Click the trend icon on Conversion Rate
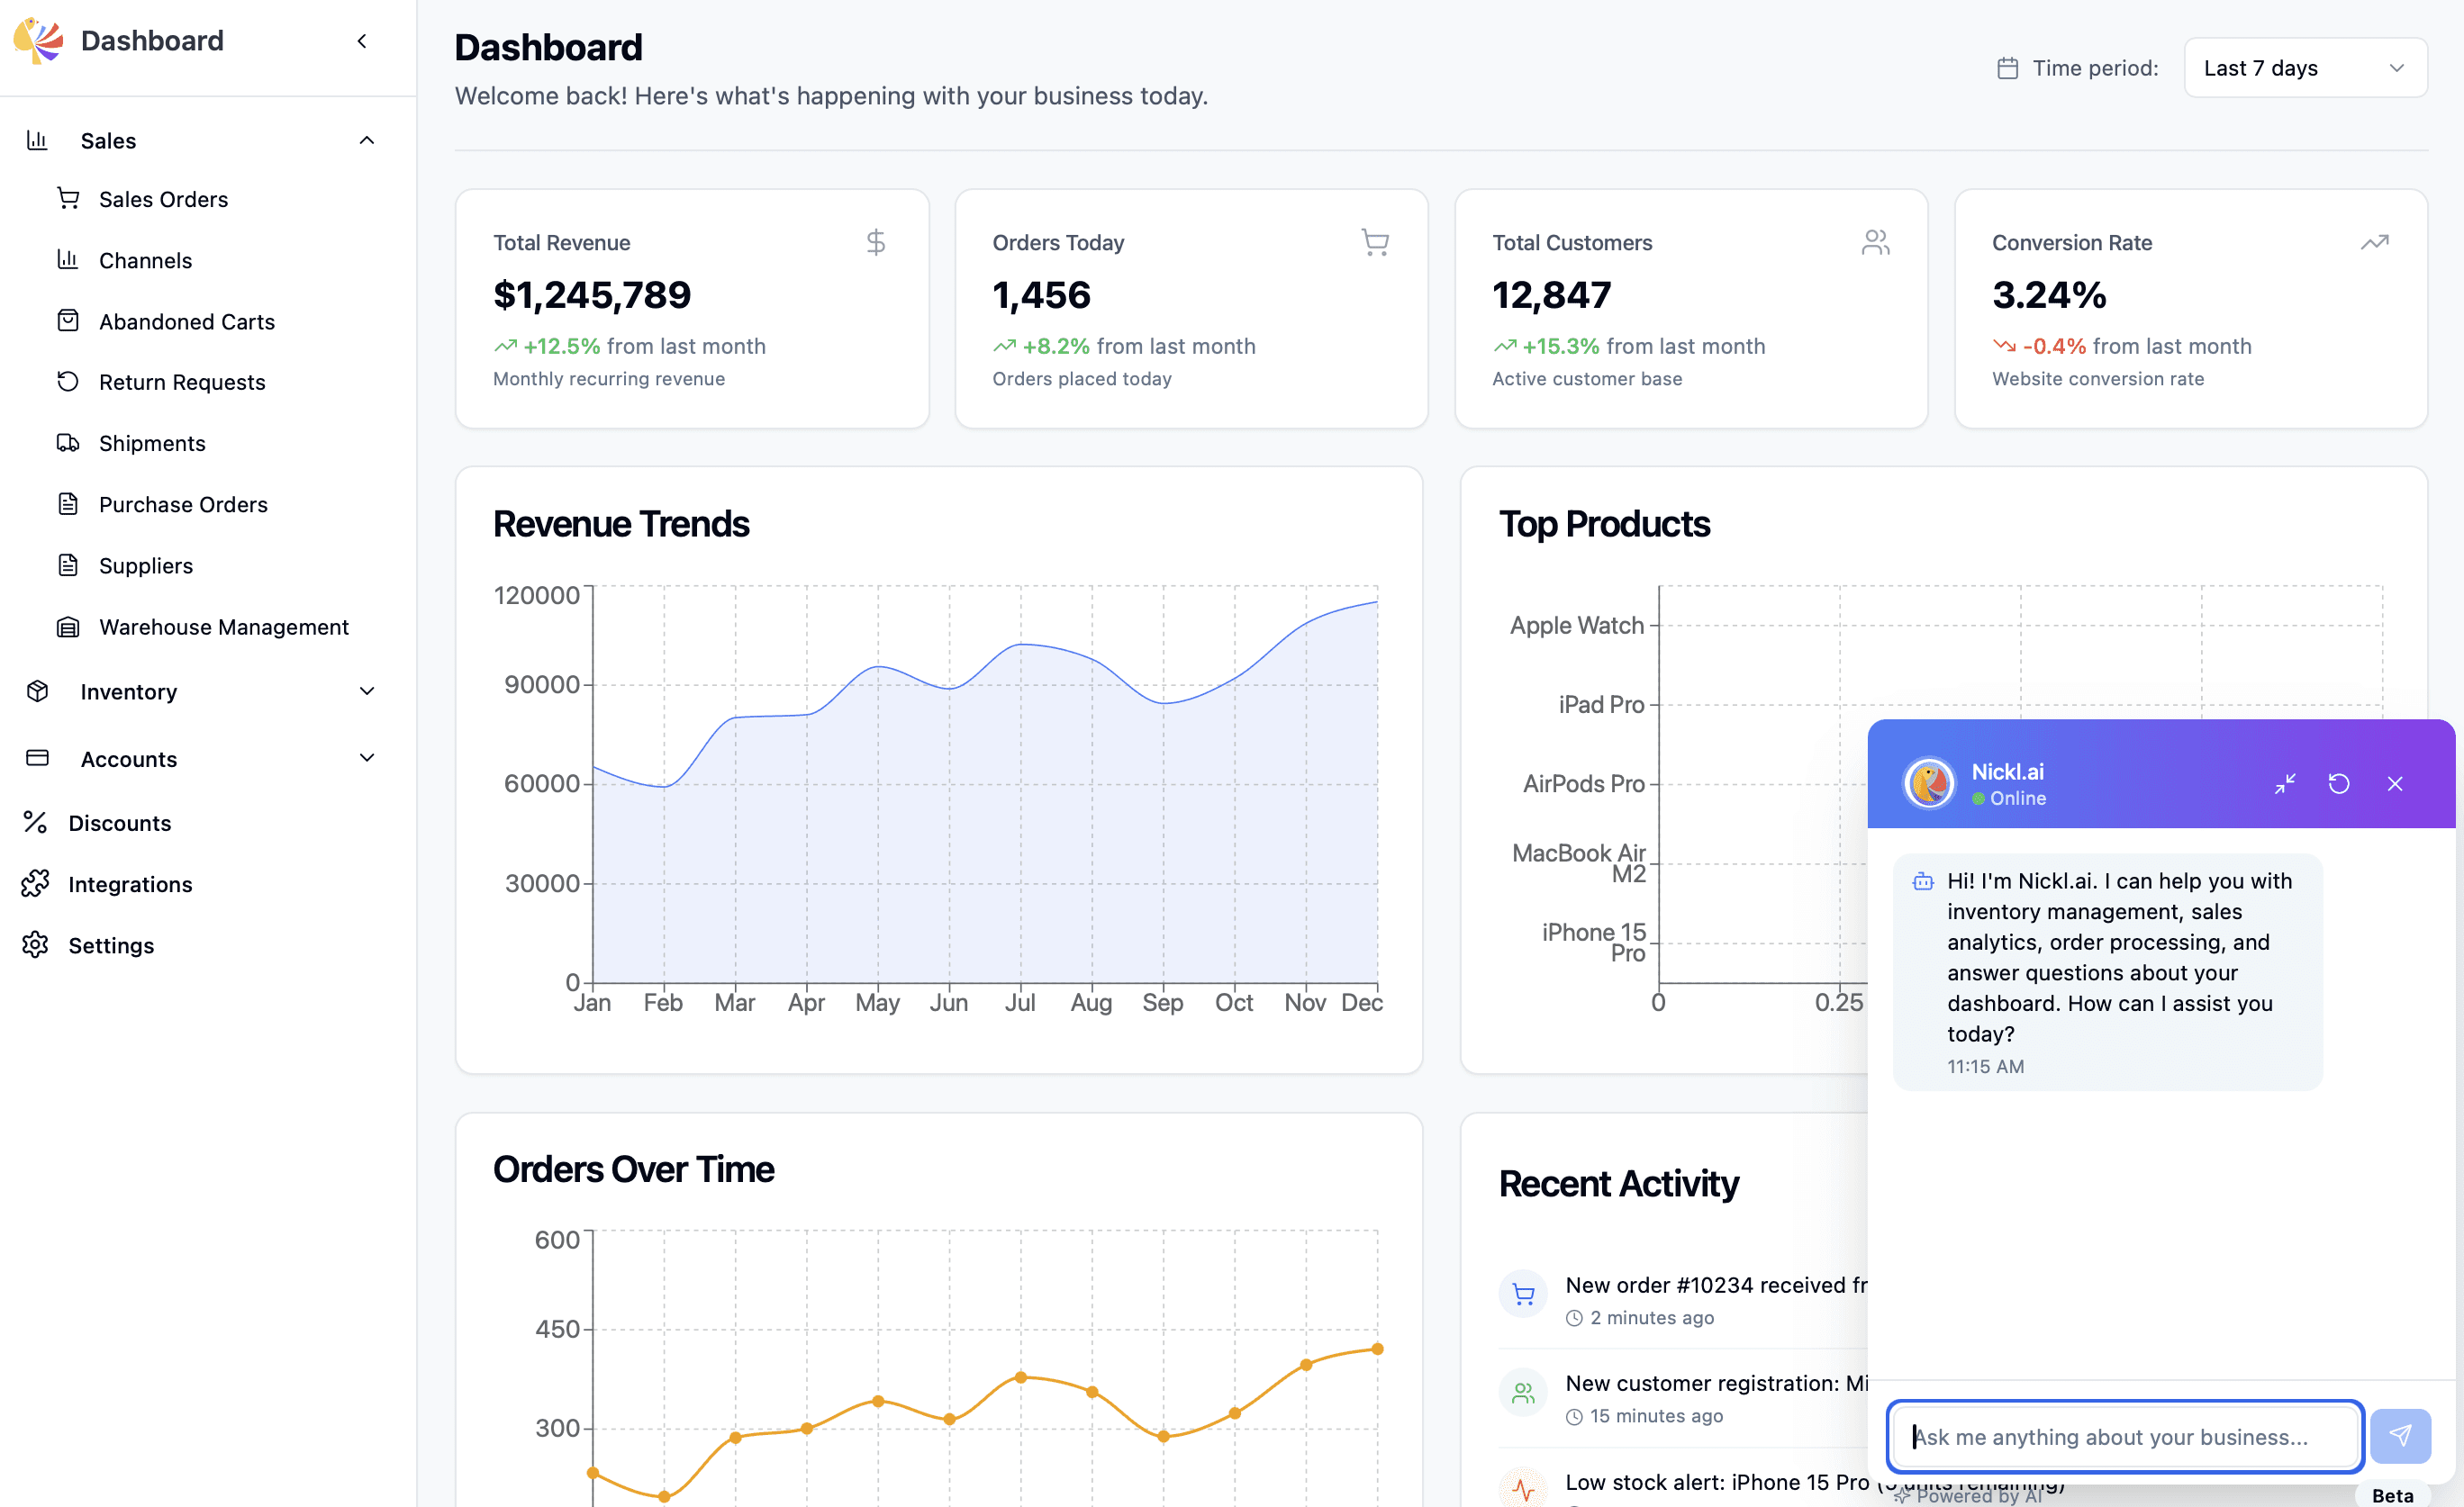The height and width of the screenshot is (1507, 2464). [2374, 243]
